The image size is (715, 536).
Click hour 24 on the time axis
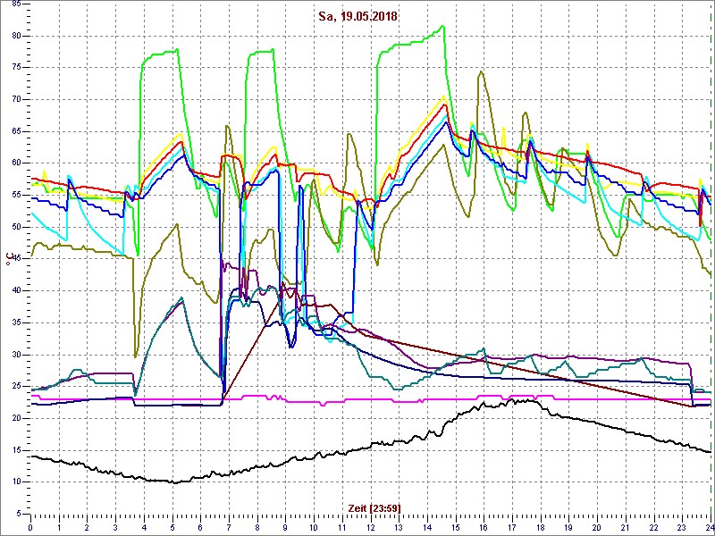[709, 527]
